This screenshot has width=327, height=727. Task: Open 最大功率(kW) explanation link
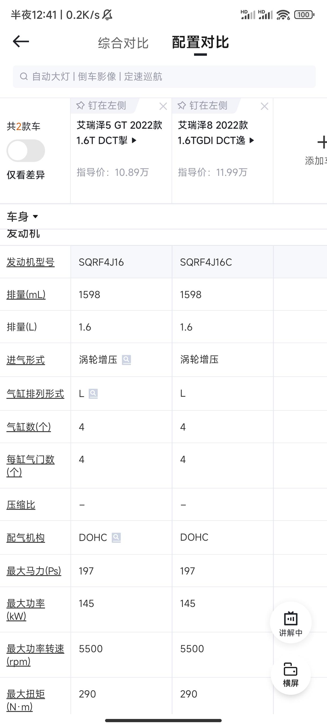pyautogui.click(x=26, y=610)
